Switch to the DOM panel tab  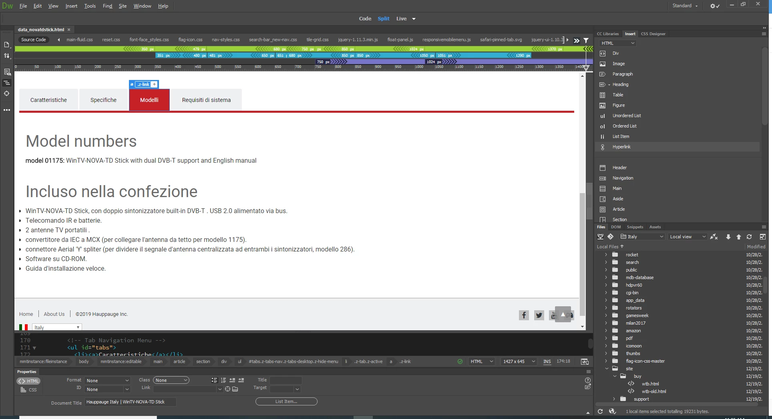616,227
